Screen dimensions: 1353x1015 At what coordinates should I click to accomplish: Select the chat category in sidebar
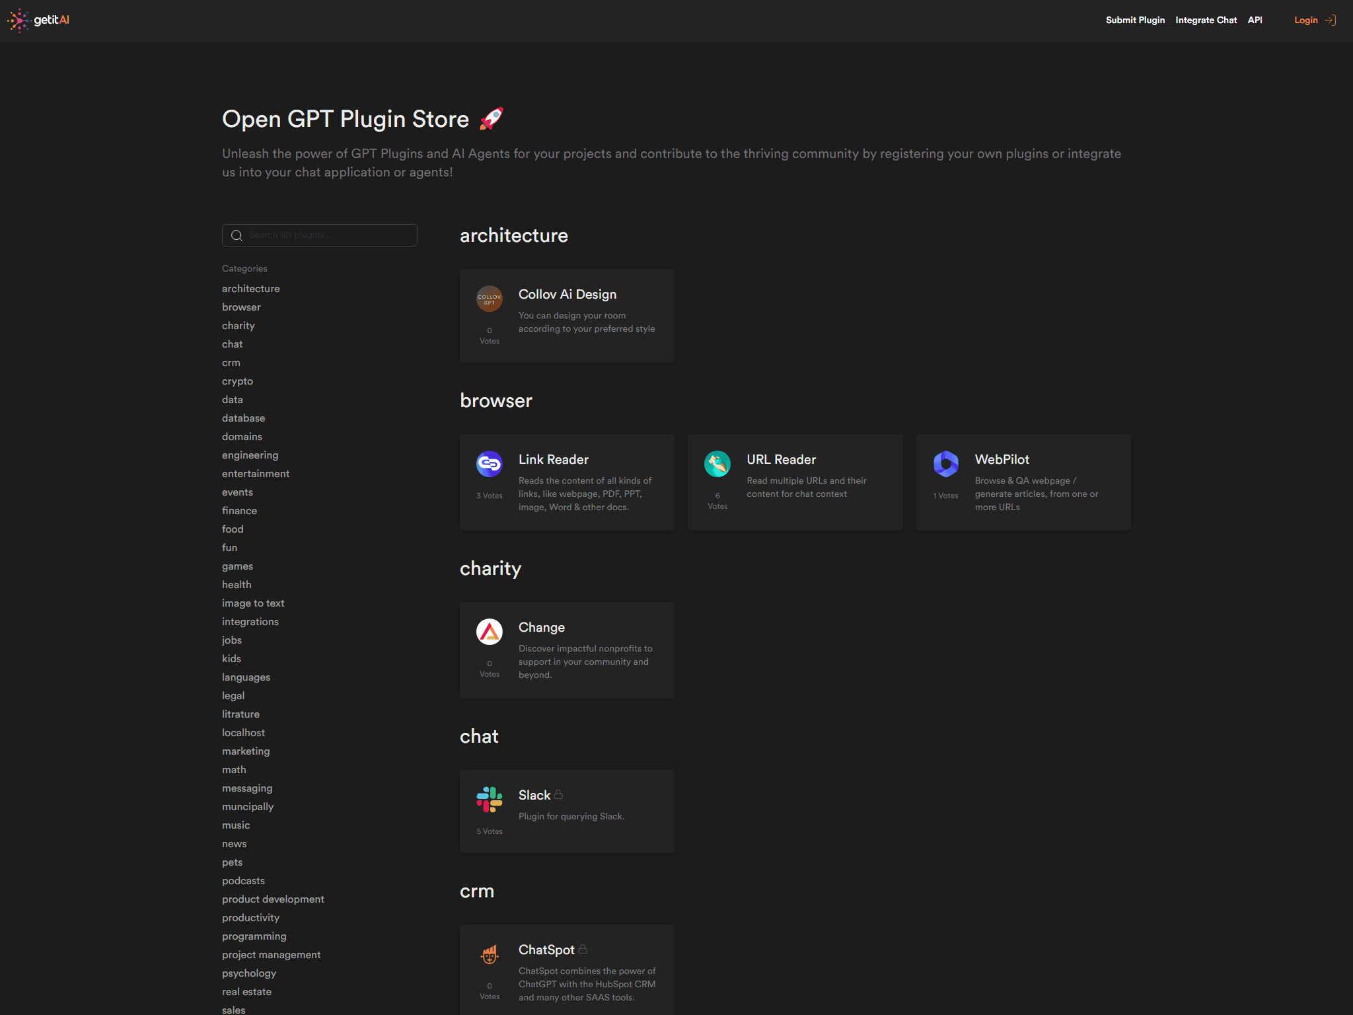(233, 344)
